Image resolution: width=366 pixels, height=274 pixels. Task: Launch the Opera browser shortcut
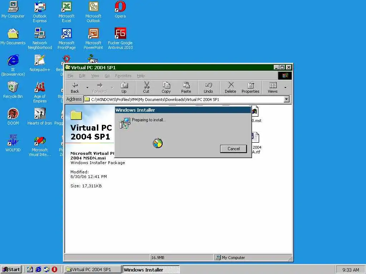pos(120,10)
